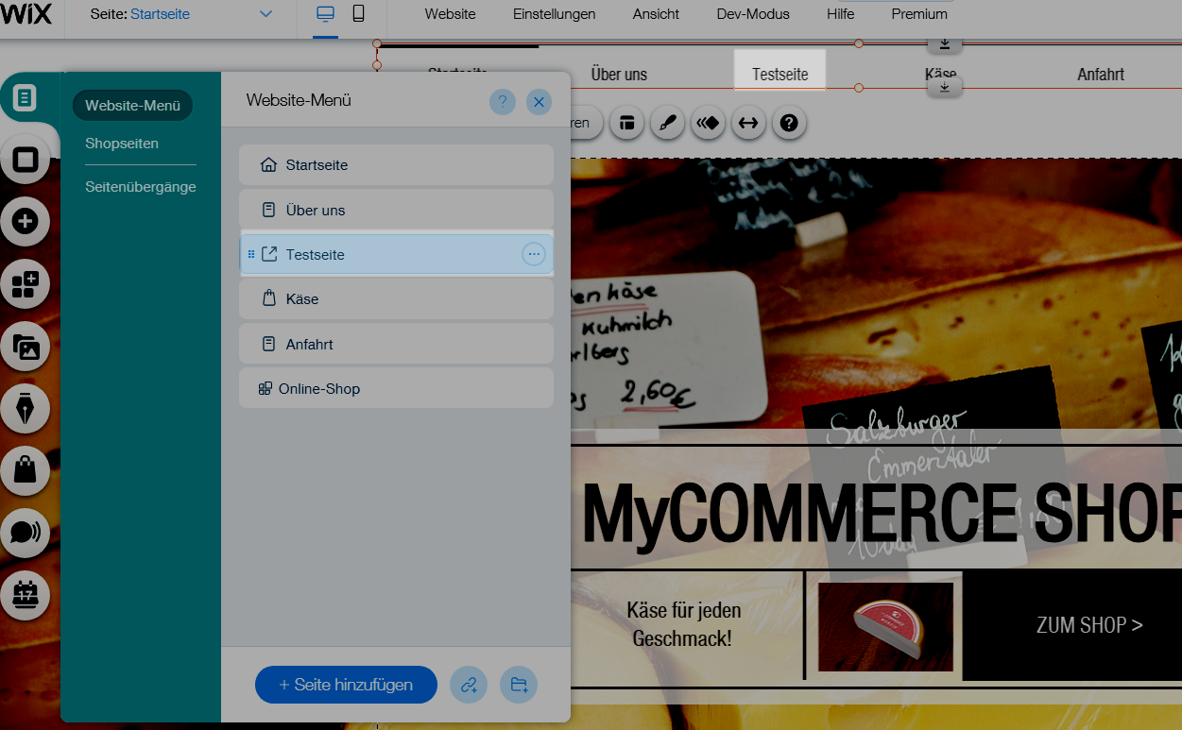The width and height of the screenshot is (1182, 730).
Task: Open the Einstellungen top menu
Action: 555,14
